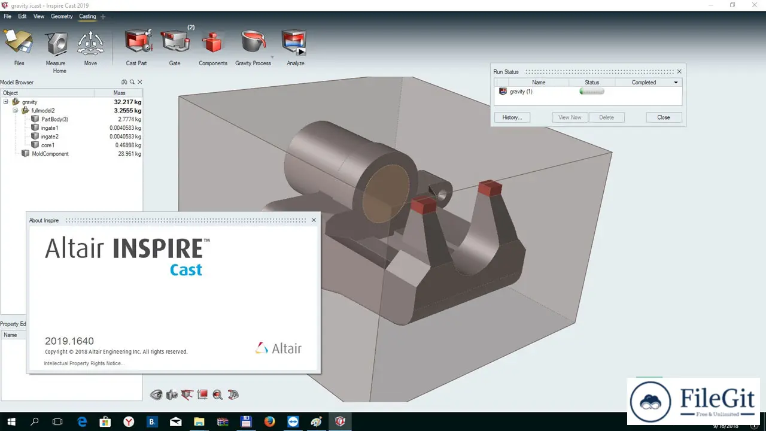The width and height of the screenshot is (766, 431).
Task: Add a new ribbon tab with plus
Action: click(103, 17)
